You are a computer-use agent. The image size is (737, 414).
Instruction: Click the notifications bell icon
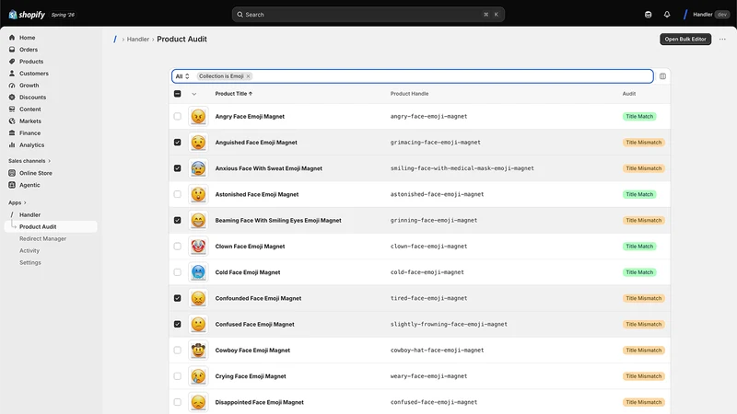(x=666, y=15)
